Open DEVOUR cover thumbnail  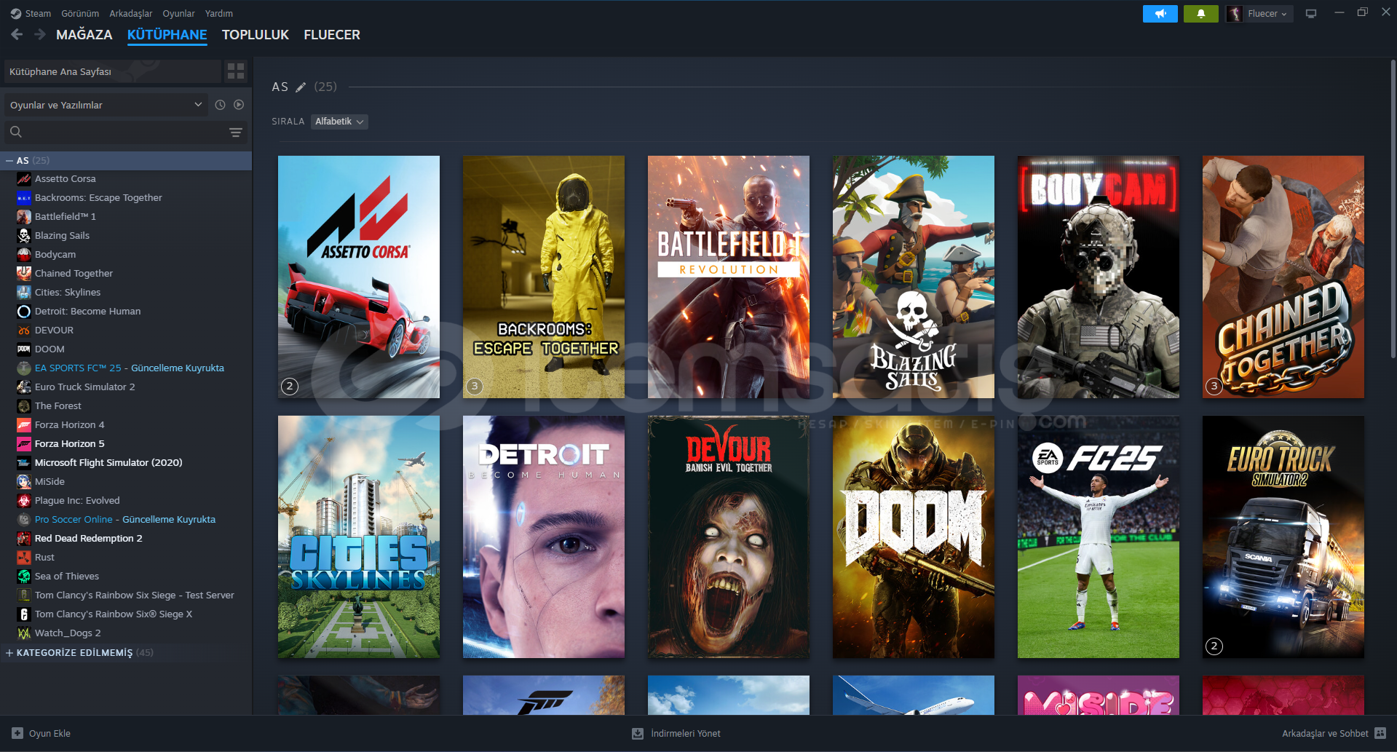click(729, 537)
